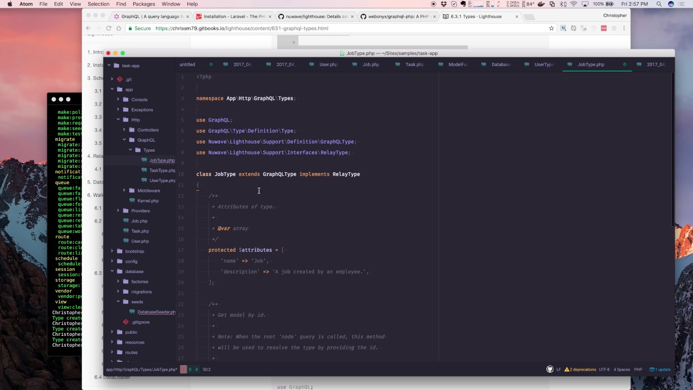This screenshot has height=390, width=693.
Task: Switch to the untitled editor tab
Action: coord(187,64)
